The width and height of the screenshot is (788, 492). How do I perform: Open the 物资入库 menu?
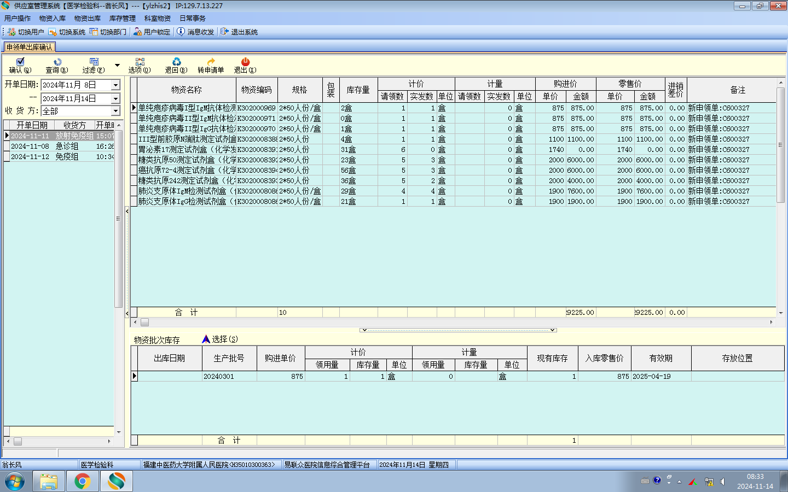(x=53, y=18)
